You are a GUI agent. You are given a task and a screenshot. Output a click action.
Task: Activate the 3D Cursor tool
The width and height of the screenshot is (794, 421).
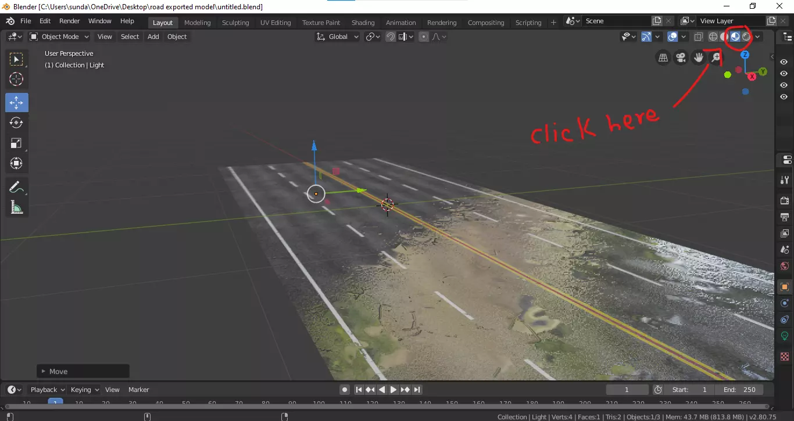(16, 80)
